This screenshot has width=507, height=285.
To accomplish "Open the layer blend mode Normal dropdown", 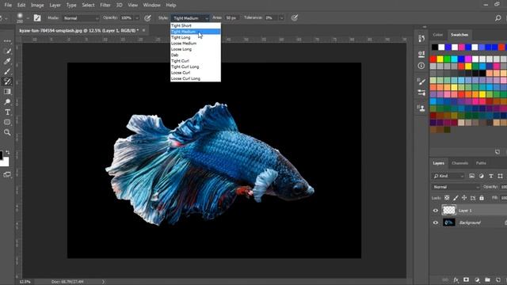I will click(456, 187).
